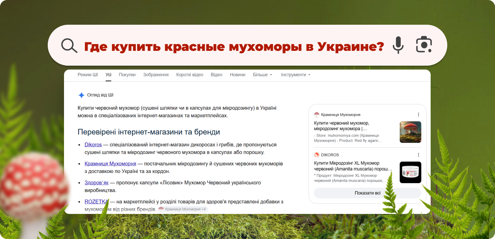Click Крамниця Мухоморня favicon in side card
Viewport: 495px width, 239px height.
pyautogui.click(x=316, y=115)
